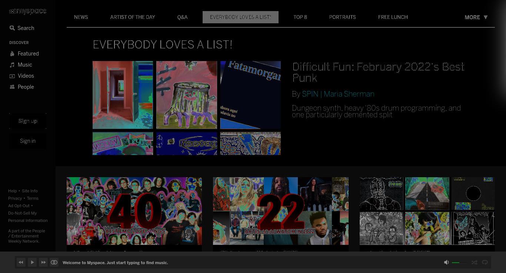Select the EVERYBODY LOVES A LIST! tab

point(240,17)
